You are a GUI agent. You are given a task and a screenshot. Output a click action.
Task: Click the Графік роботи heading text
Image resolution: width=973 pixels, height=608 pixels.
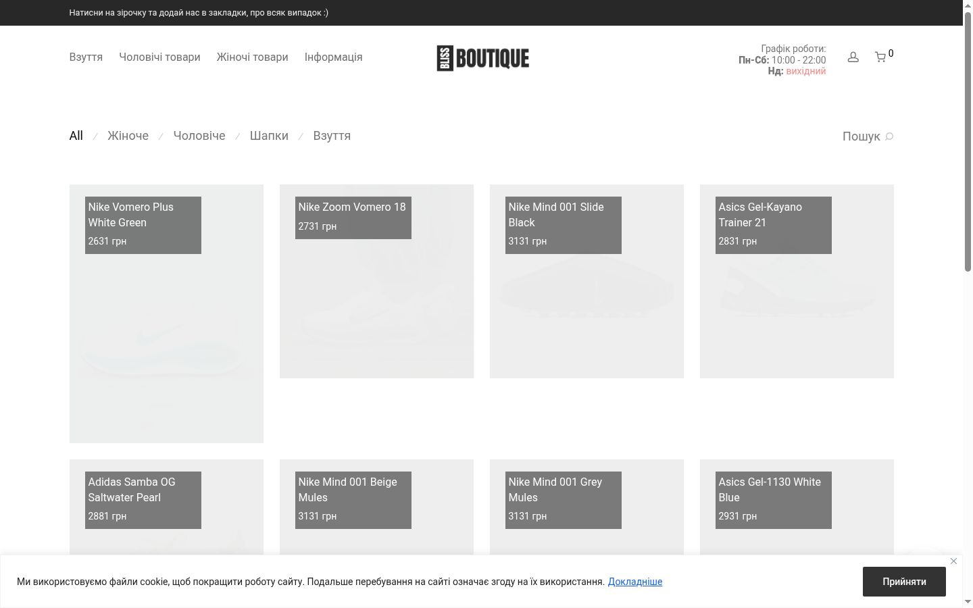(x=793, y=49)
